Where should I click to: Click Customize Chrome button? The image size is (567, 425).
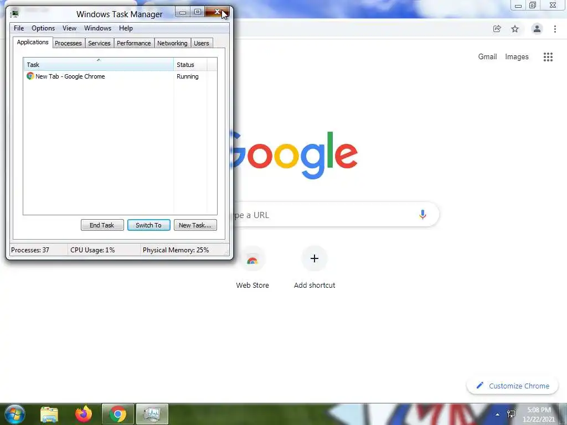coord(512,386)
